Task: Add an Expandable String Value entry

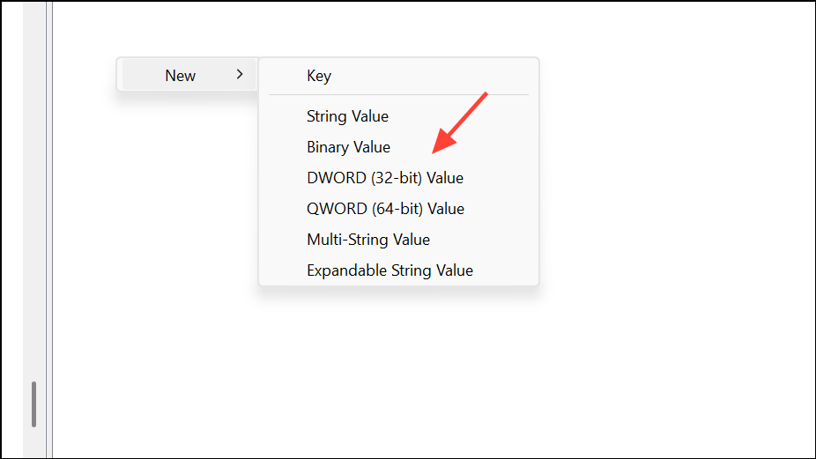Action: 389,270
